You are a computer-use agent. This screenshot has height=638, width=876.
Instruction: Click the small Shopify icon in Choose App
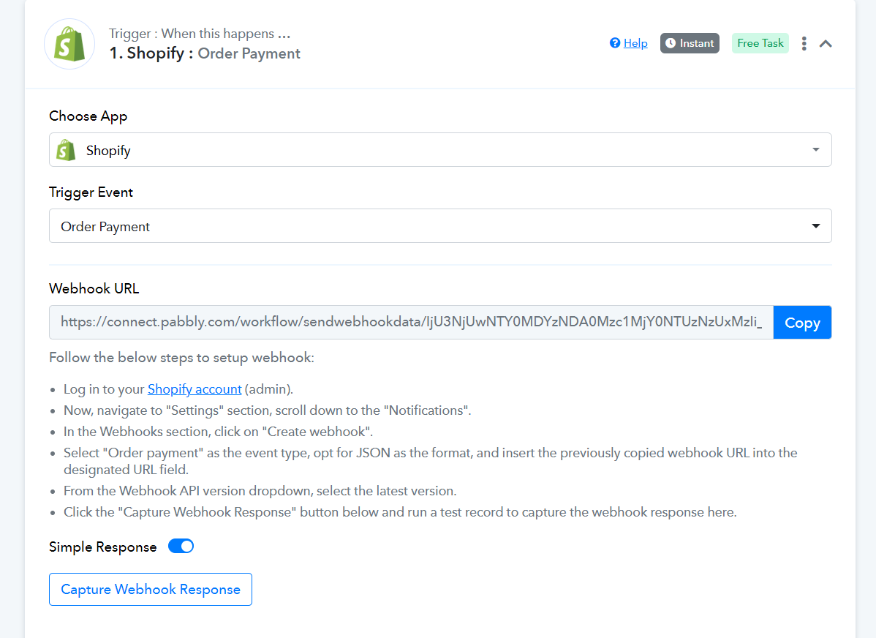point(66,150)
